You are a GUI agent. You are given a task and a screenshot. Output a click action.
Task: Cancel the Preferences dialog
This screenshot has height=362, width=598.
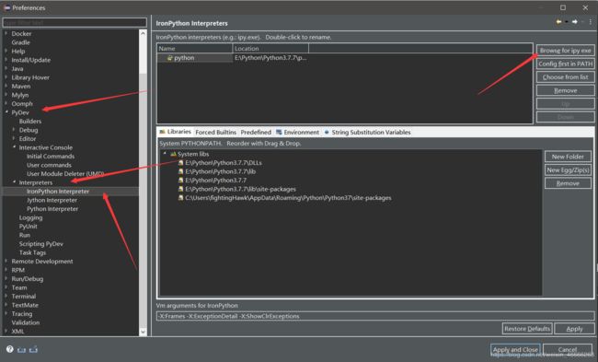click(567, 349)
